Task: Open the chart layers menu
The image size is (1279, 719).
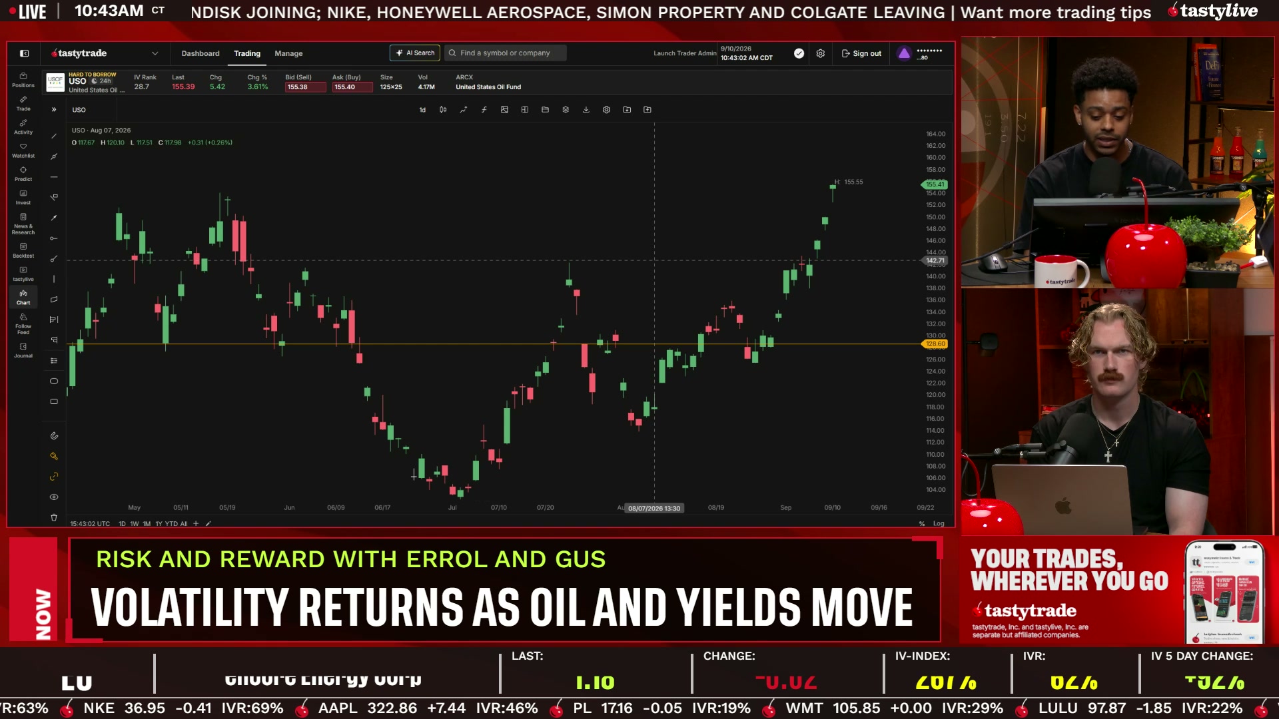Action: [x=566, y=110]
